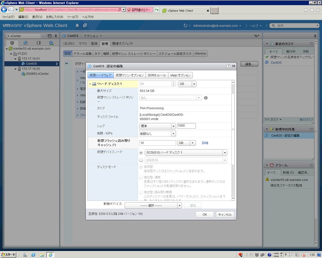Click Cancel in the edit settings dialog
The image size is (322, 258).
tap(225, 215)
